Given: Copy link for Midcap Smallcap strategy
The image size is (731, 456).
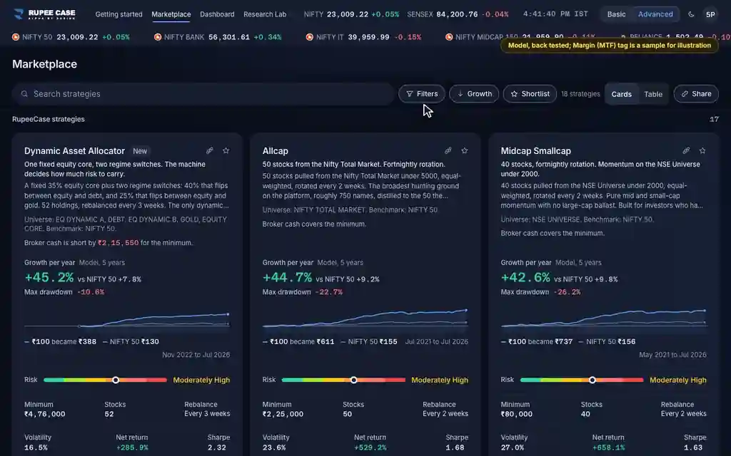Looking at the screenshot, I should pyautogui.click(x=686, y=150).
